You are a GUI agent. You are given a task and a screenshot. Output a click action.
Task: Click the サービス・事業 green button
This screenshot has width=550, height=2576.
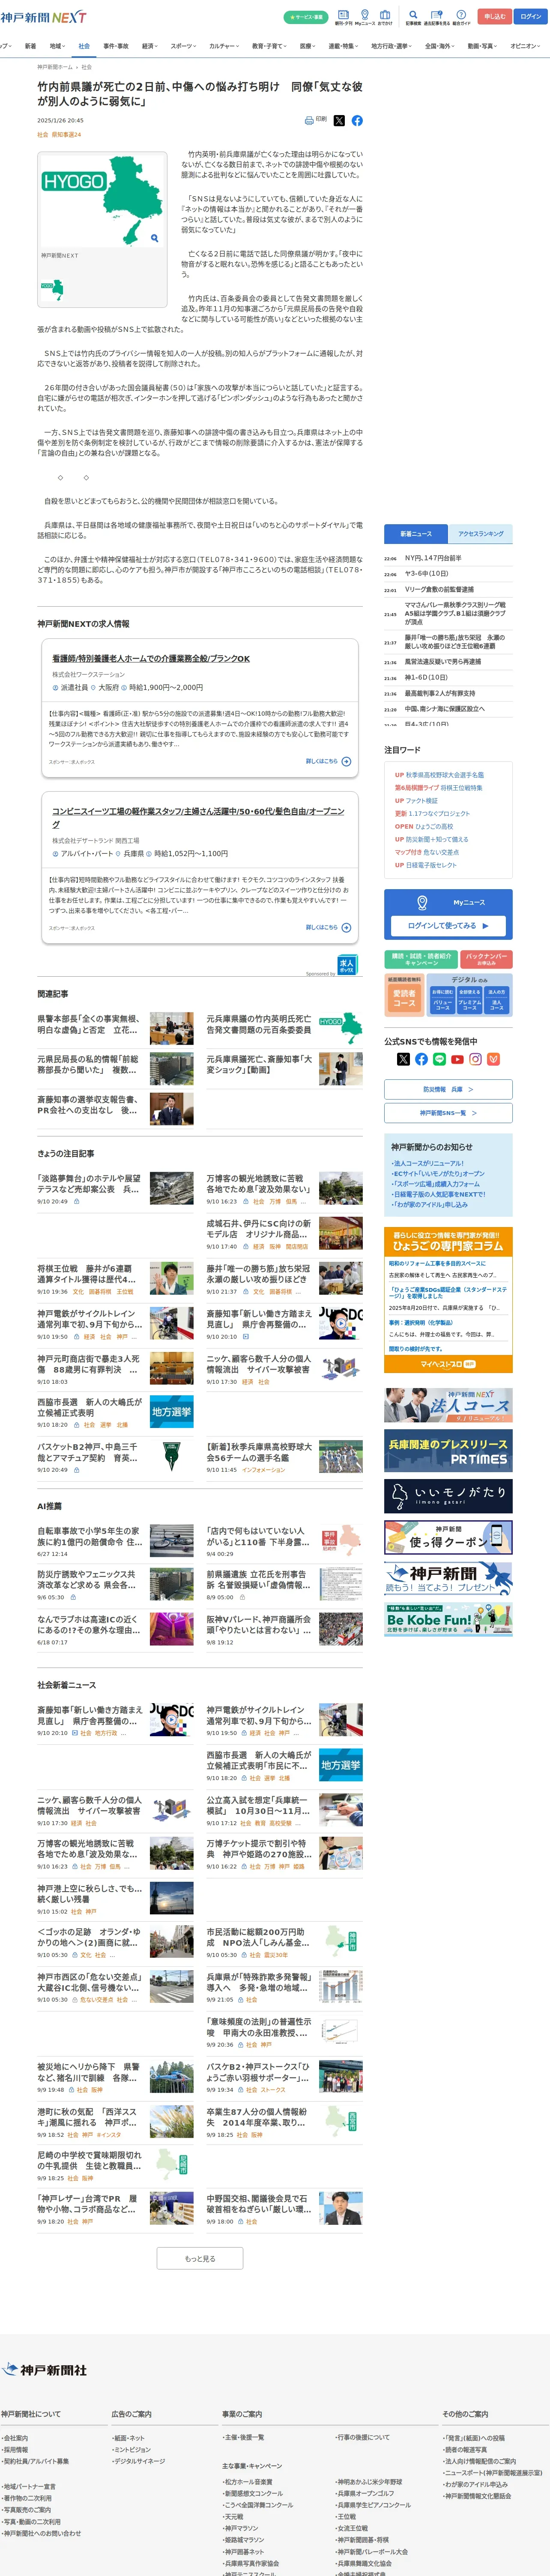(305, 17)
